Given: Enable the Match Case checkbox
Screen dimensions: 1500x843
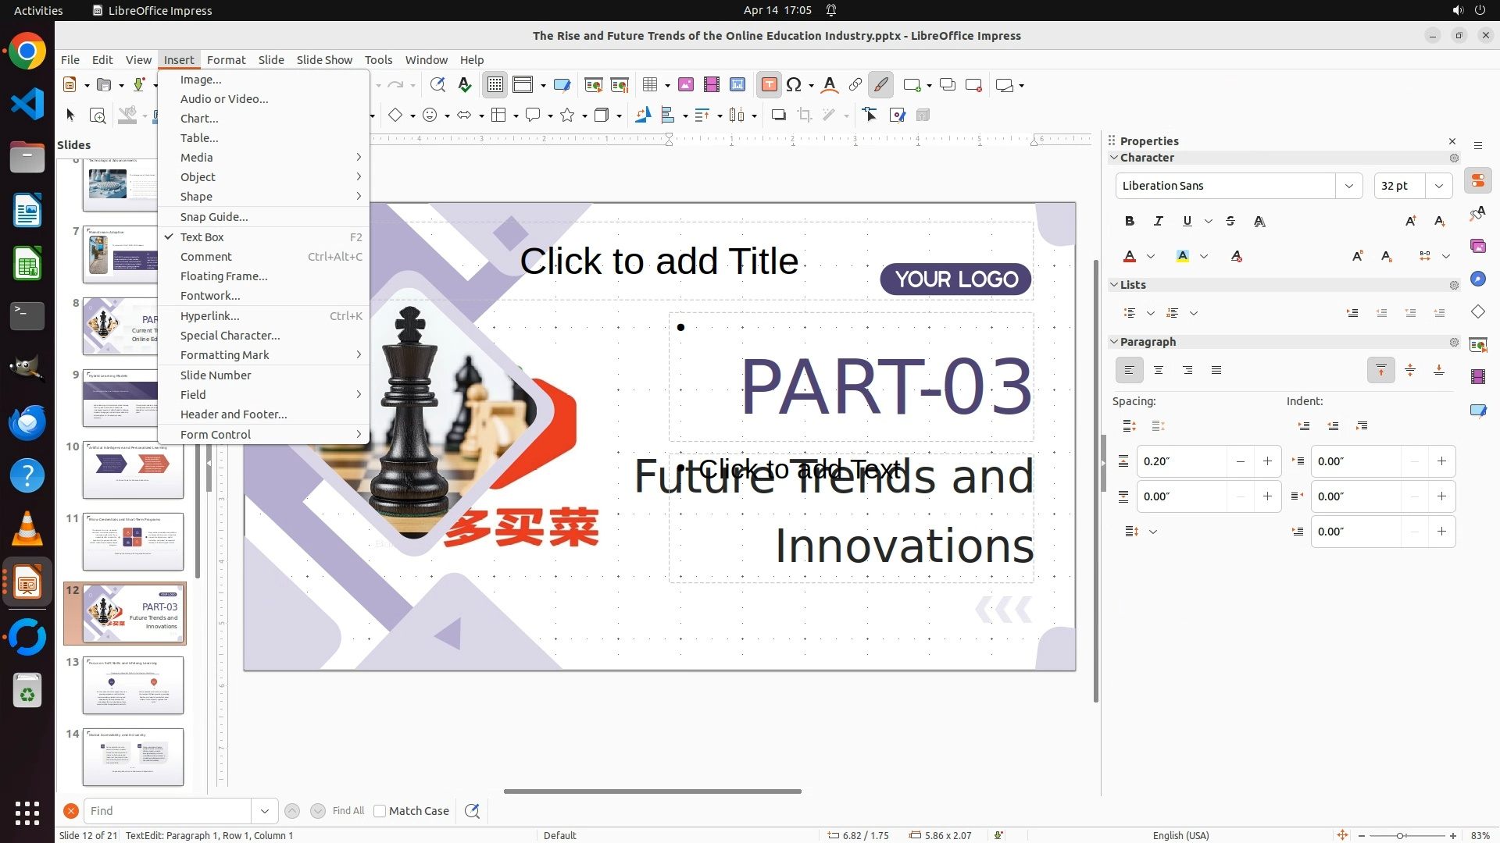Looking at the screenshot, I should click(x=380, y=811).
